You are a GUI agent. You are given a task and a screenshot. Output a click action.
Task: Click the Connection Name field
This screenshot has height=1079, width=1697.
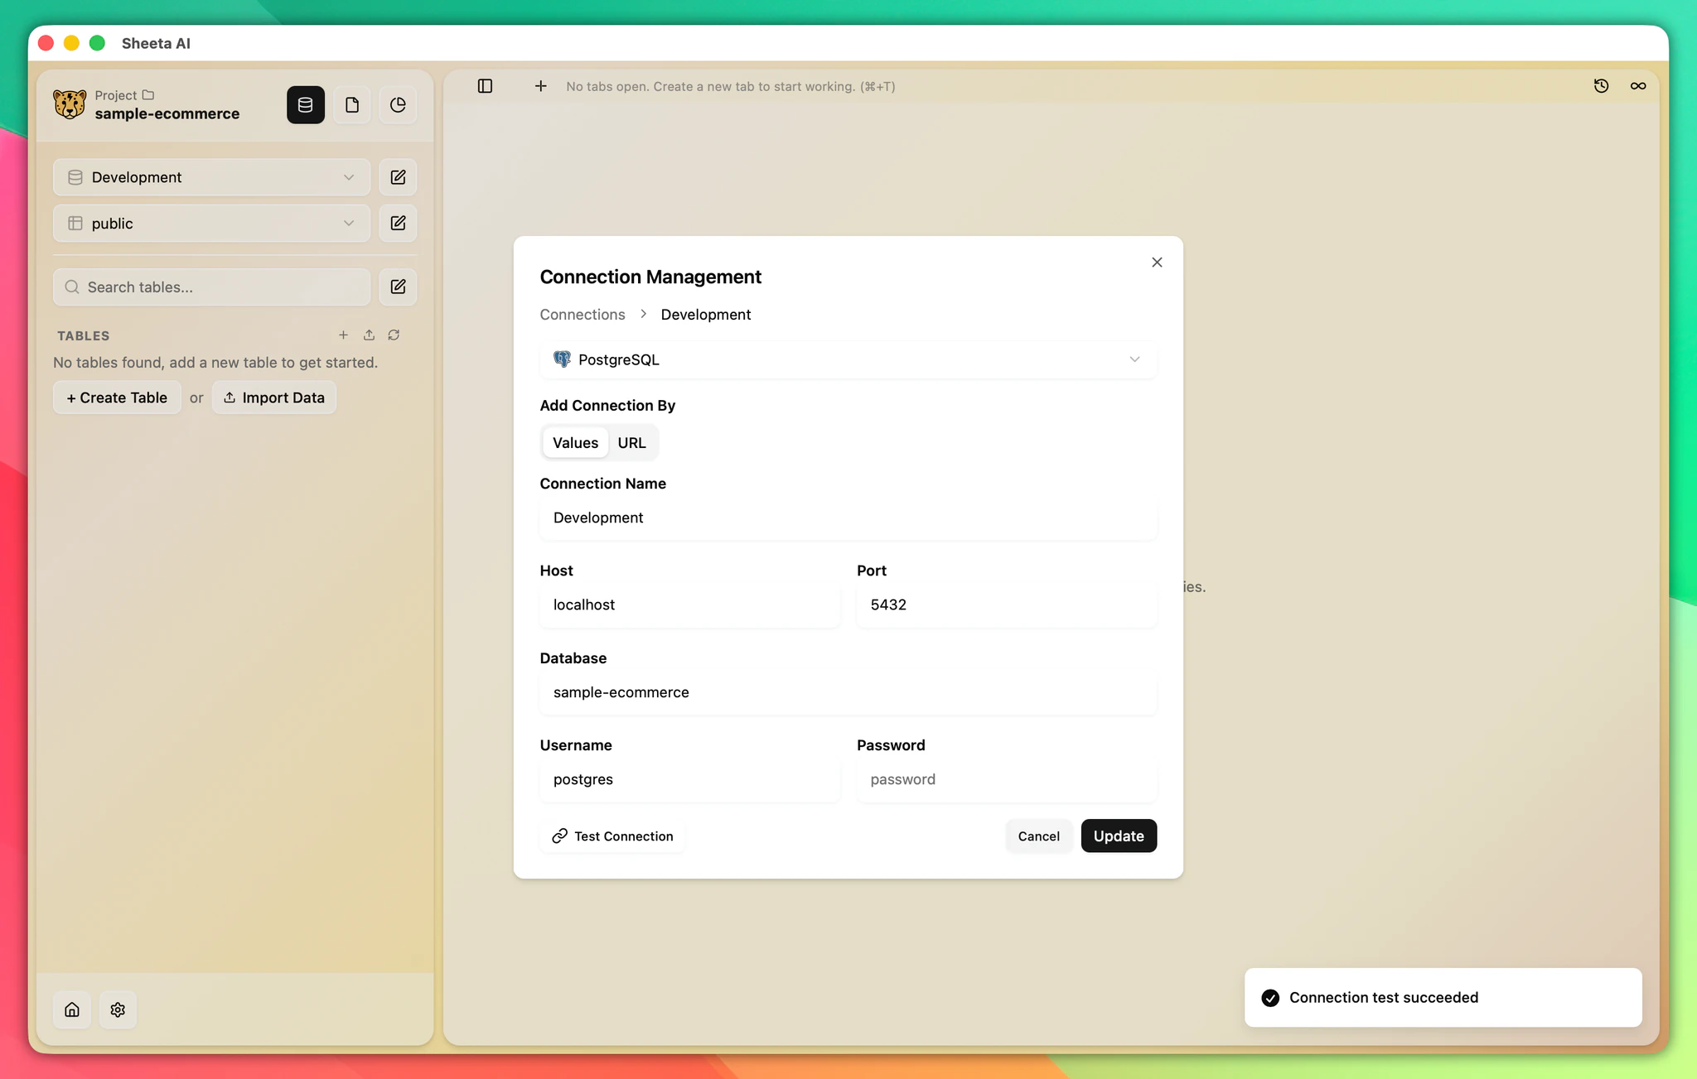click(848, 518)
